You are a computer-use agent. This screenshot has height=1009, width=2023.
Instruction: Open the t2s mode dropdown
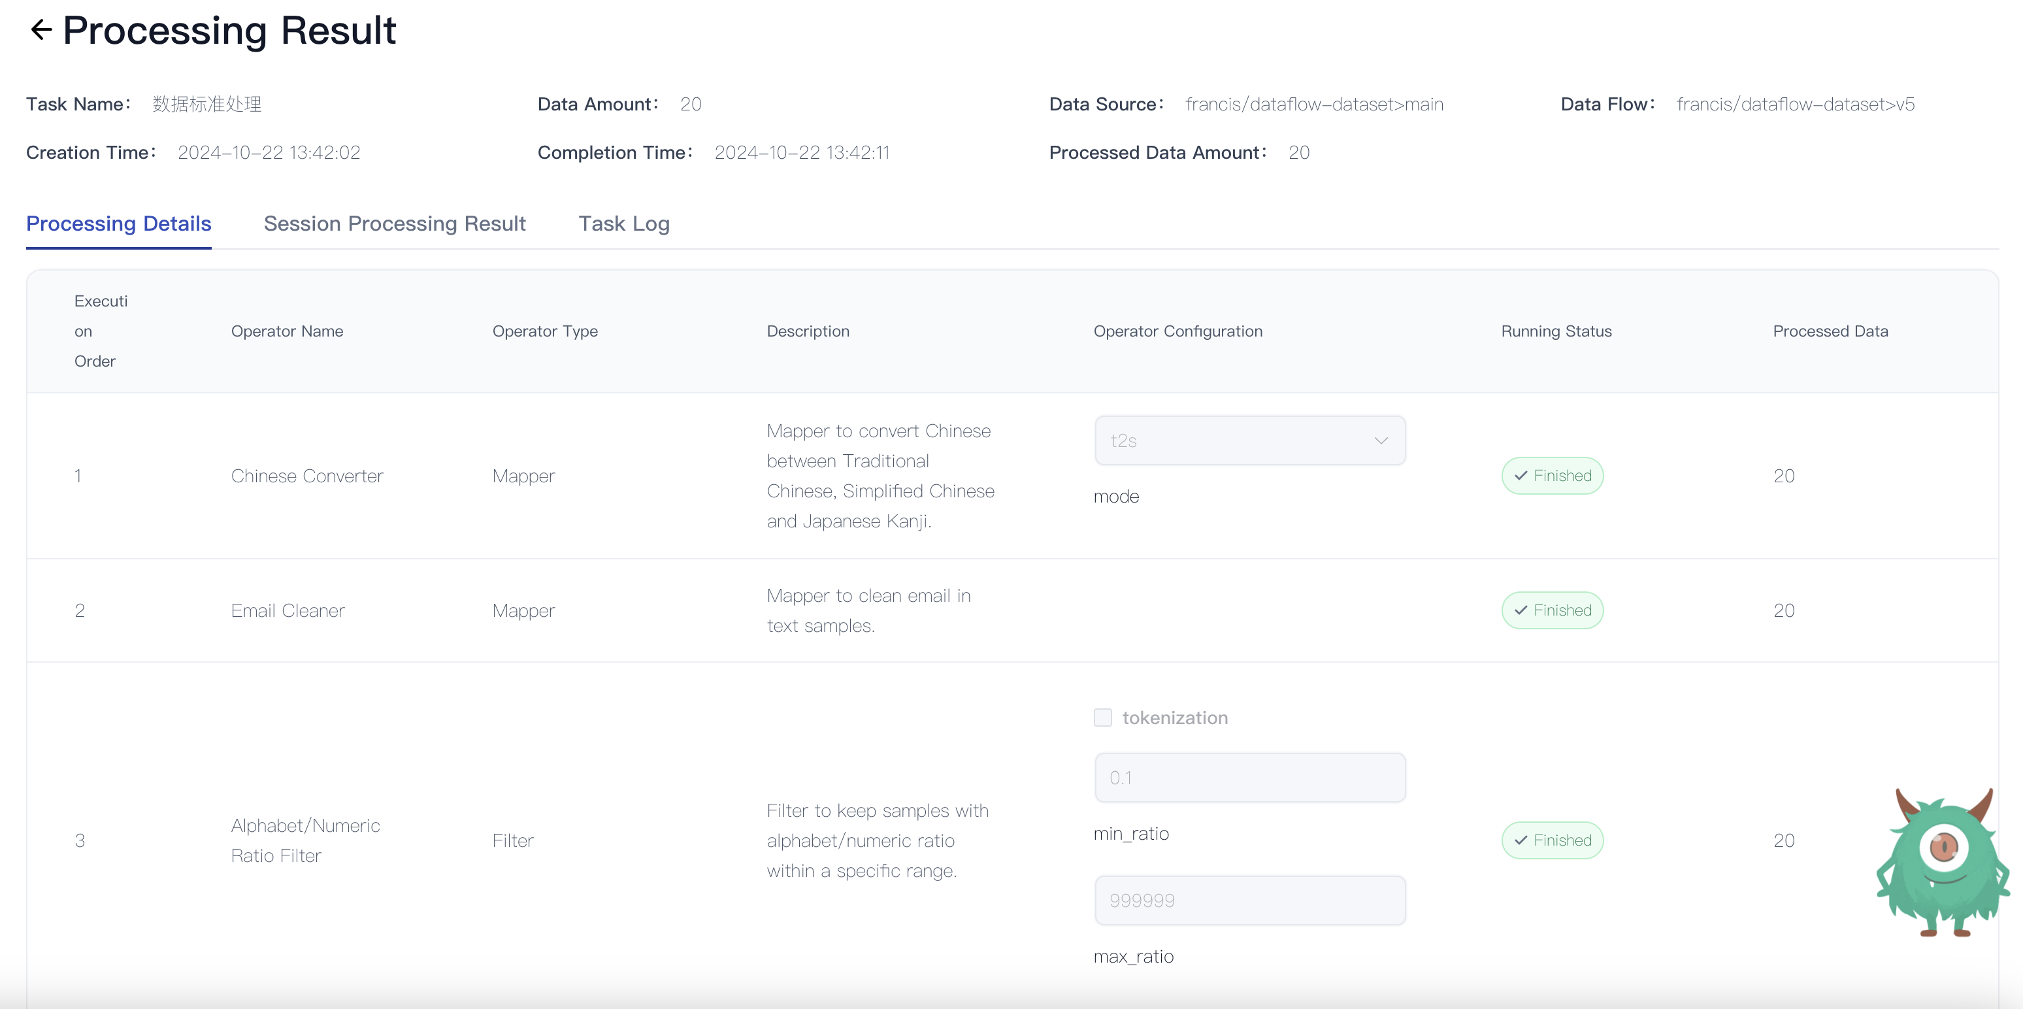[x=1249, y=440]
